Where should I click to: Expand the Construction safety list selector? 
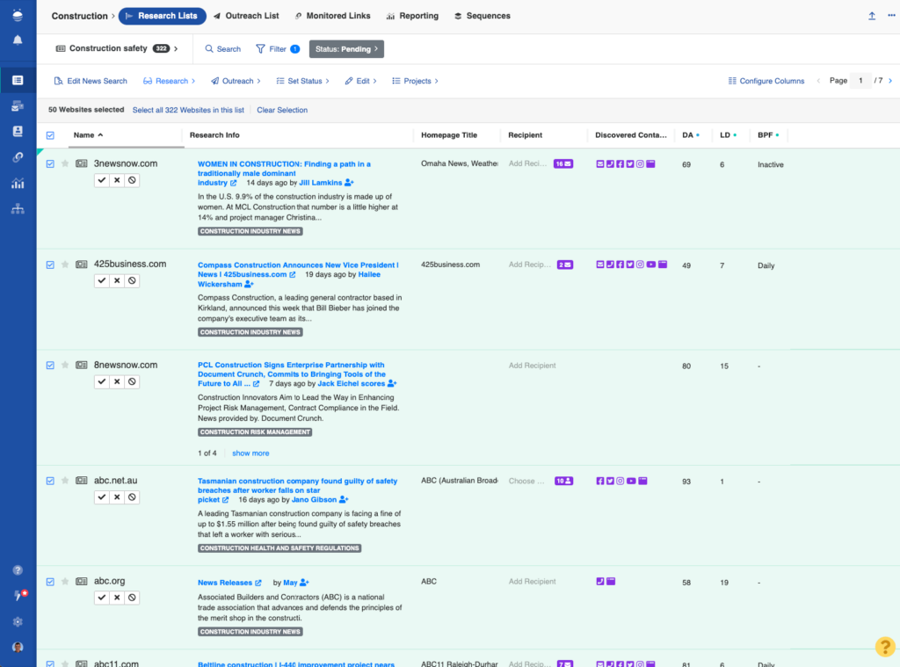point(117,49)
